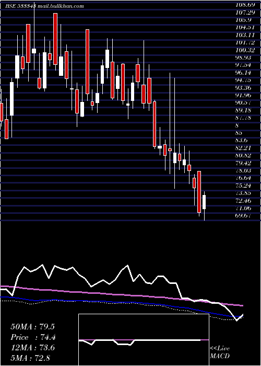Click the Price : 74.4 reading
The width and height of the screenshot is (261, 366).
point(33,337)
